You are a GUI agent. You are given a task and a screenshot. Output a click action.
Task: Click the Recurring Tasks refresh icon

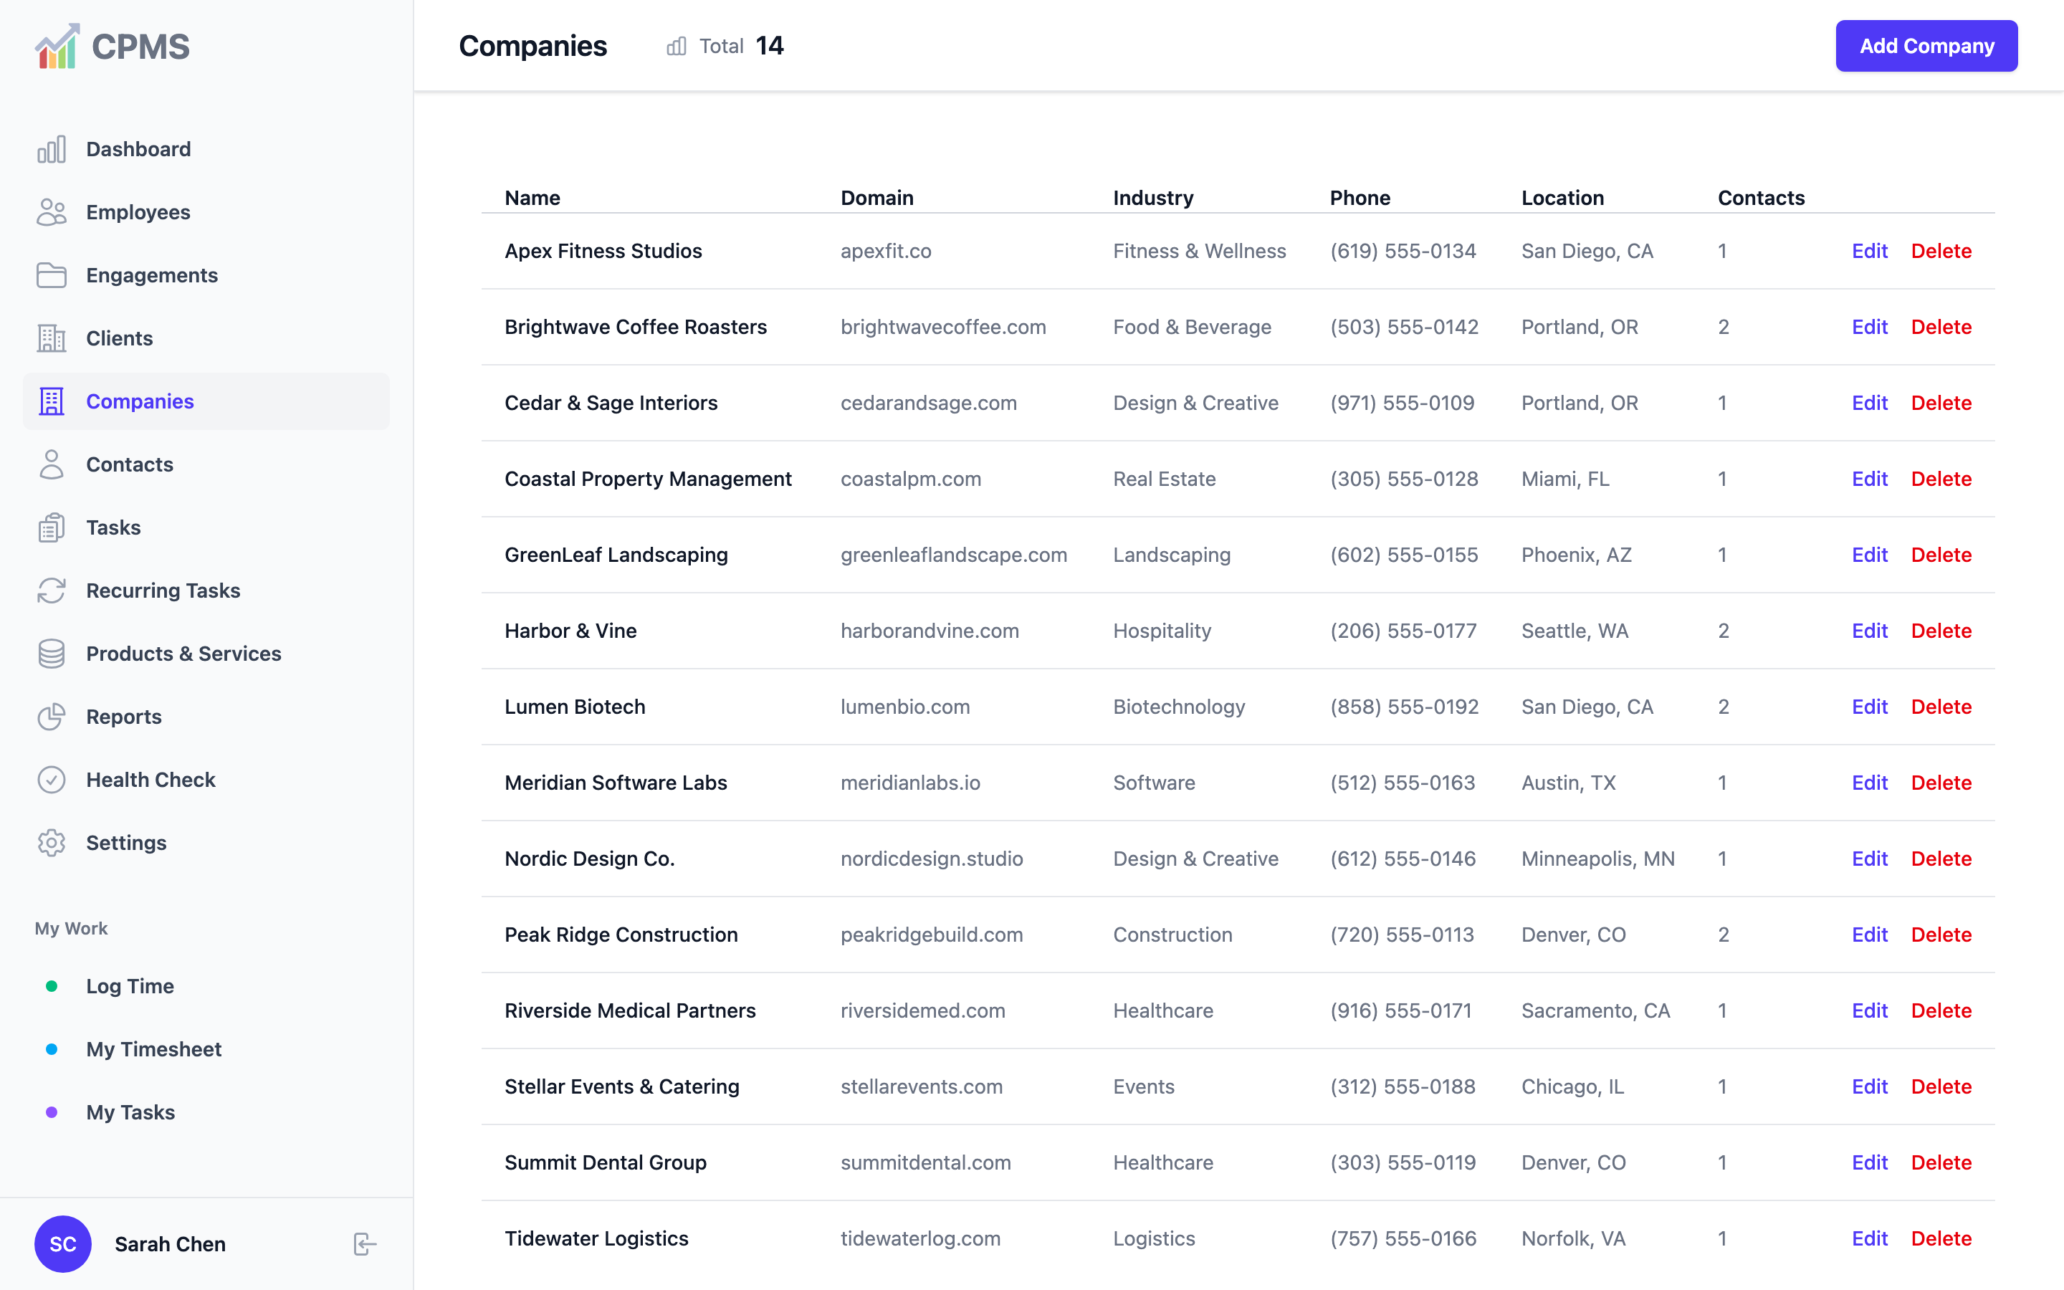[x=51, y=591]
